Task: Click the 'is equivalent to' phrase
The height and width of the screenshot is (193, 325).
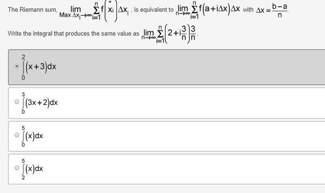Action: coord(154,10)
